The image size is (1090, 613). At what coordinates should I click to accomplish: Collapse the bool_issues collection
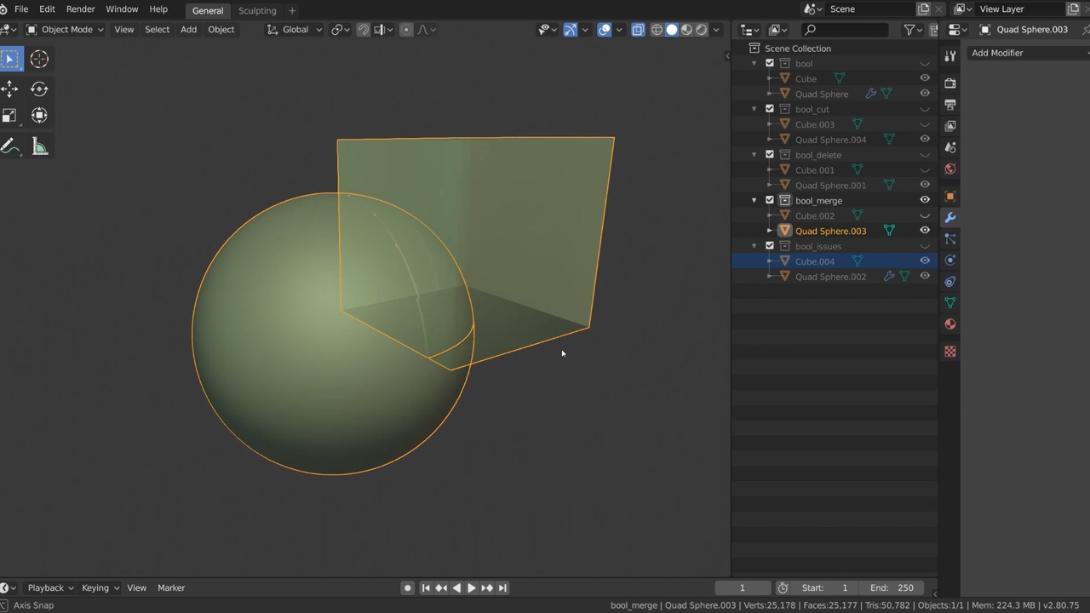pos(754,246)
